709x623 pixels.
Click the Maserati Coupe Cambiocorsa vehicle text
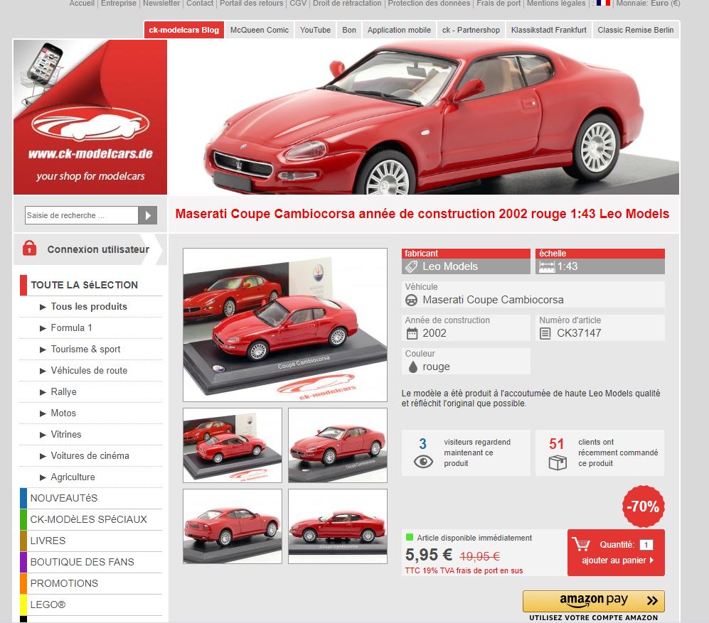pyautogui.click(x=493, y=300)
